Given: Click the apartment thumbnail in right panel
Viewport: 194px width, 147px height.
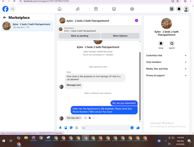Looking at the screenshot, I should pyautogui.click(x=166, y=23).
